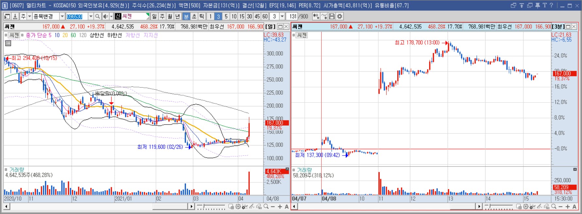Click the always-on-top arrow icon in title bar
This screenshot has height=214, width=582.
coord(522,5)
